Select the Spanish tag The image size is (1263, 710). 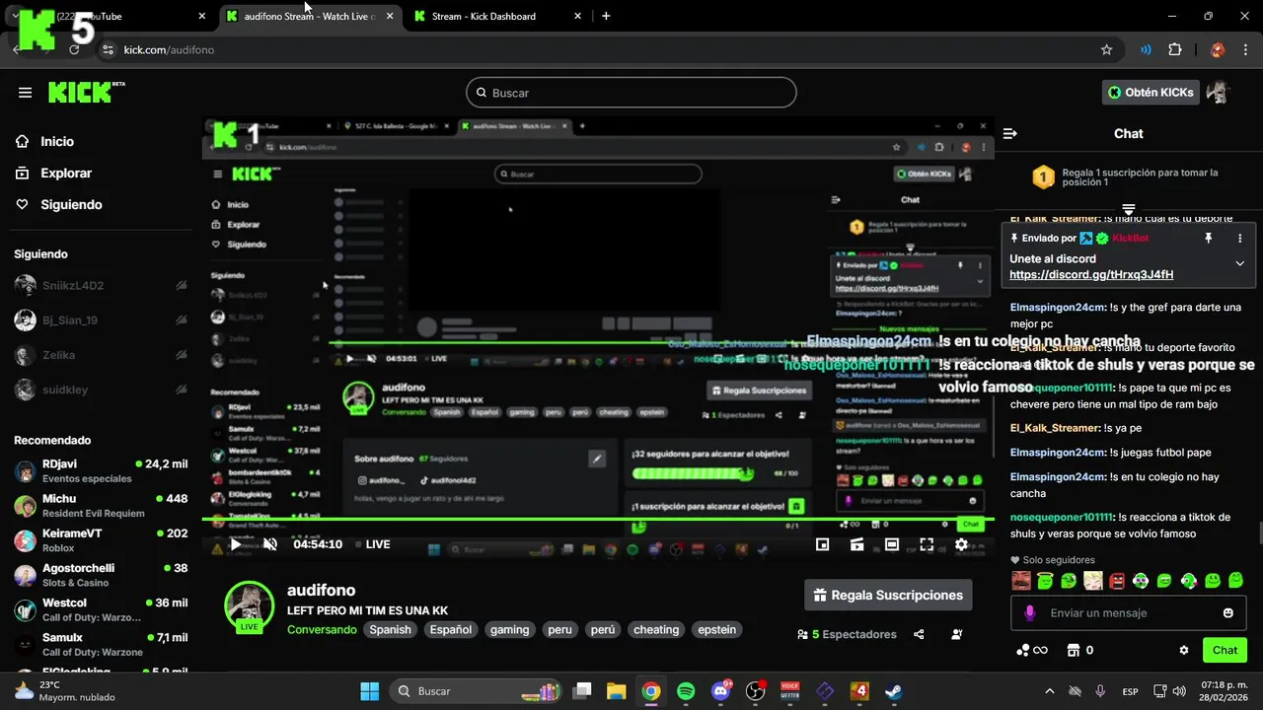click(391, 630)
